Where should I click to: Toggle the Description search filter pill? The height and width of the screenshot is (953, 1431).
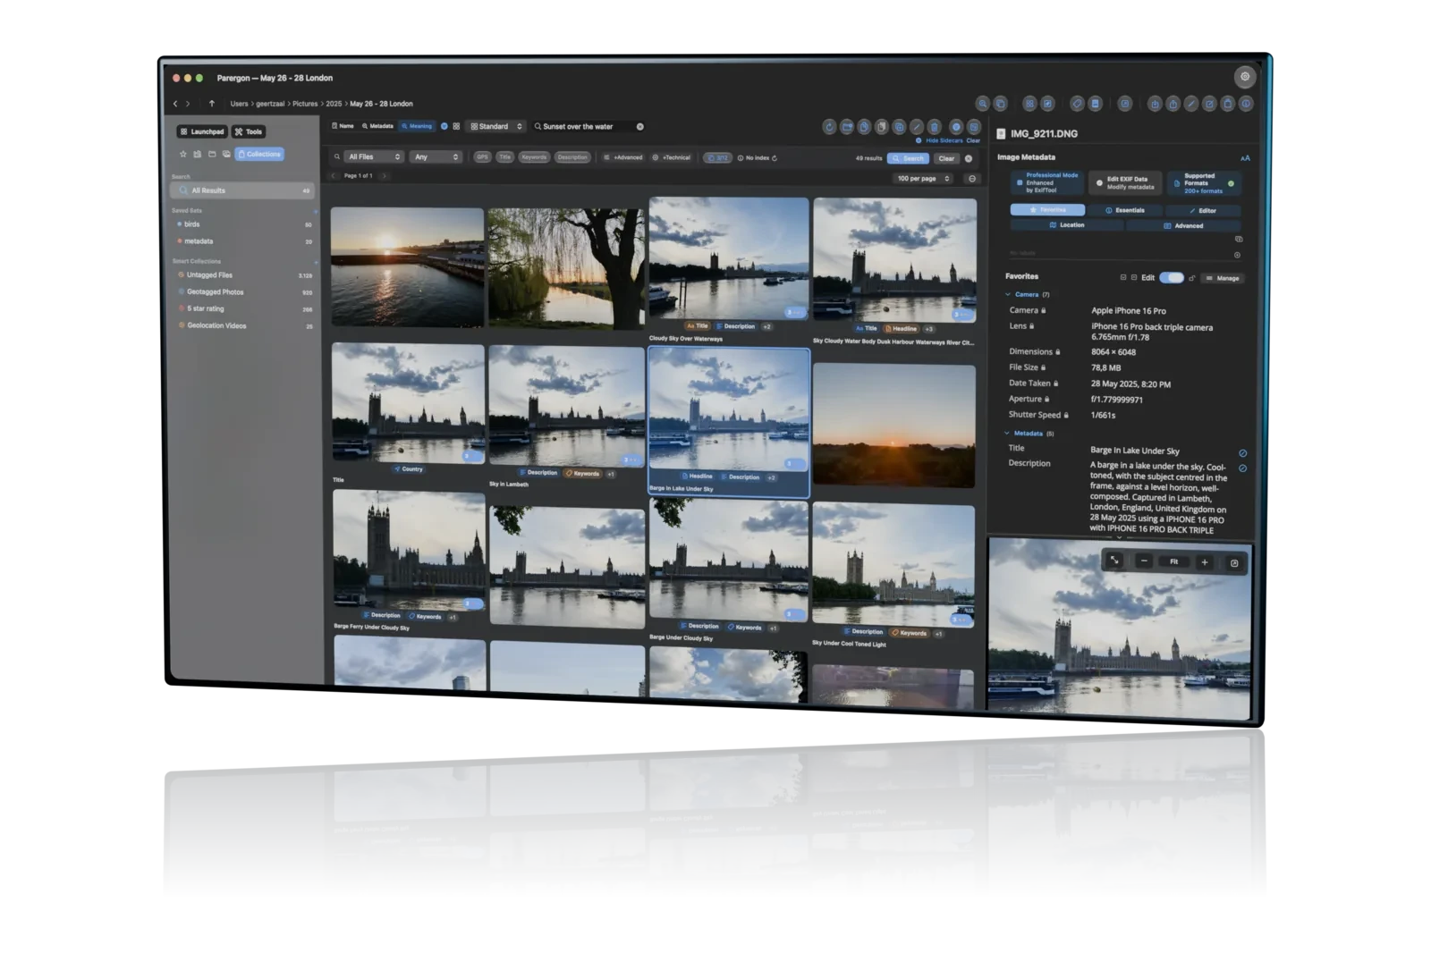tap(572, 157)
